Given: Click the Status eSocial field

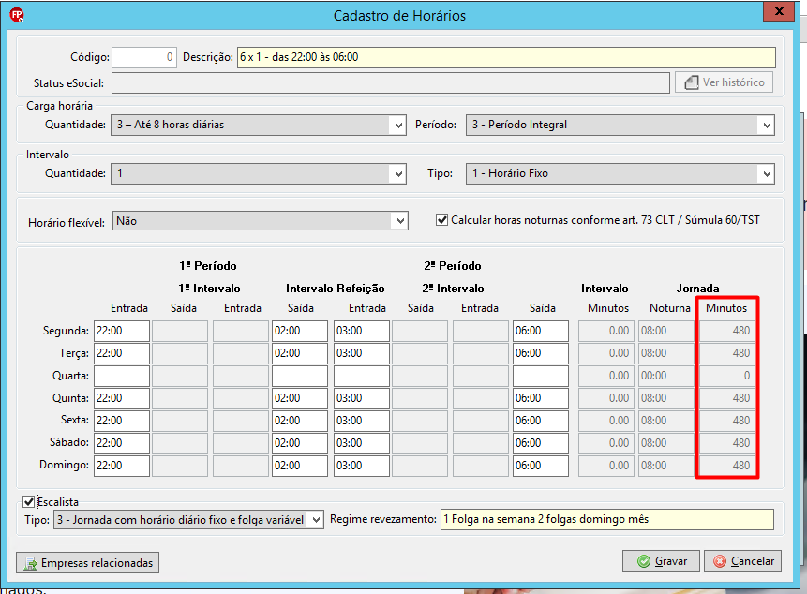Looking at the screenshot, I should coord(391,82).
